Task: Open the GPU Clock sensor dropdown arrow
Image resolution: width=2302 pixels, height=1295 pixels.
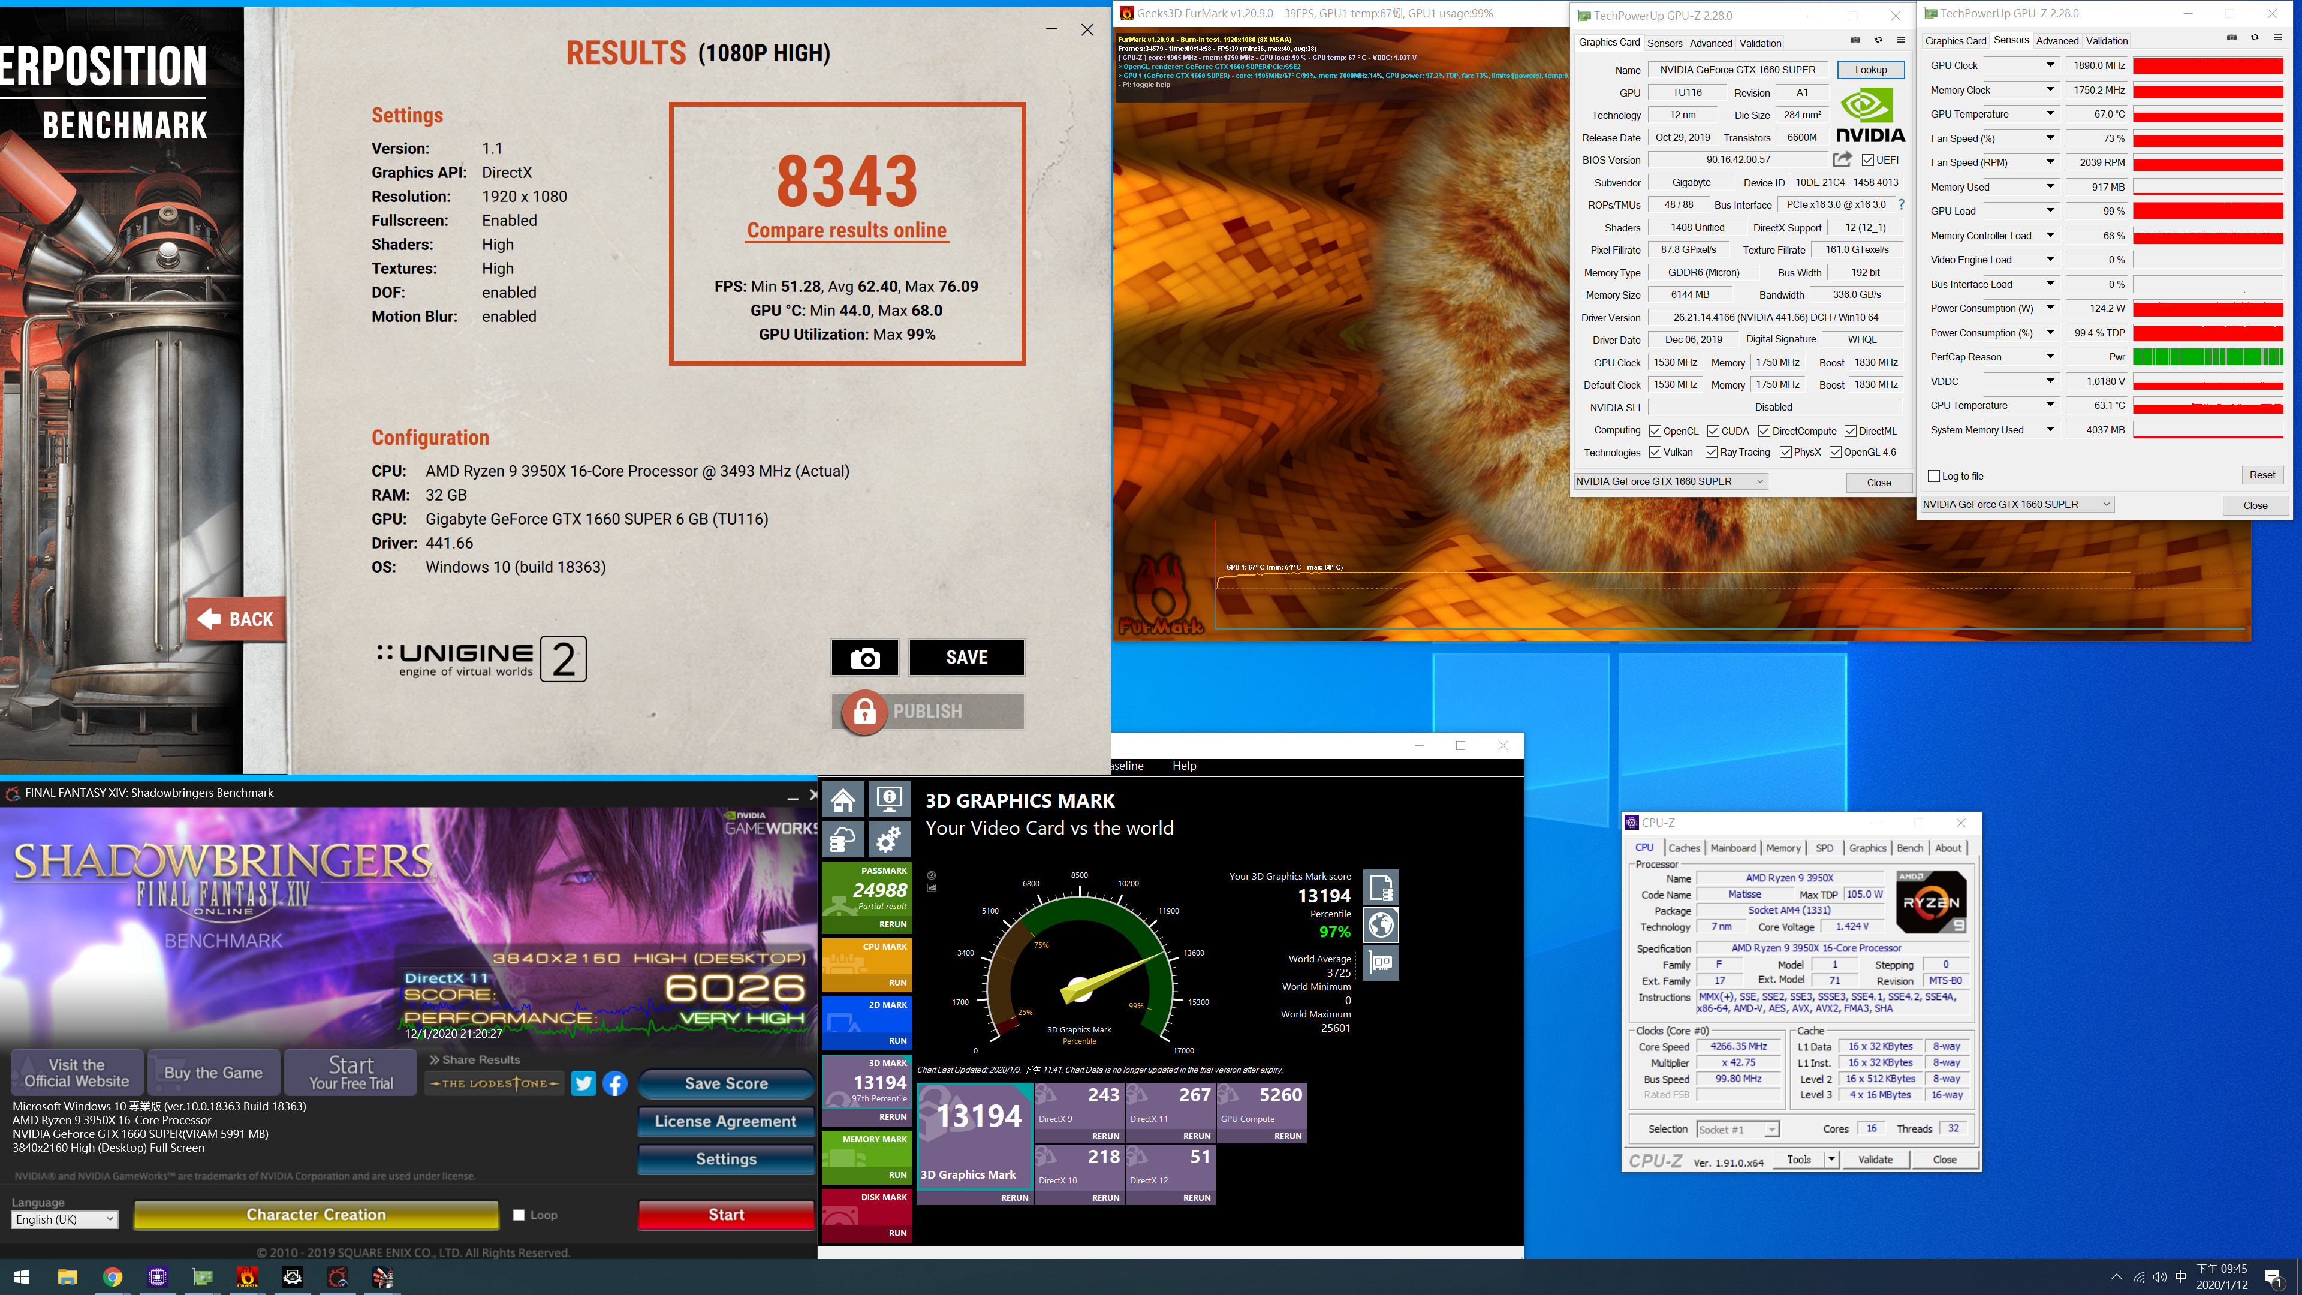Action: (2050, 65)
